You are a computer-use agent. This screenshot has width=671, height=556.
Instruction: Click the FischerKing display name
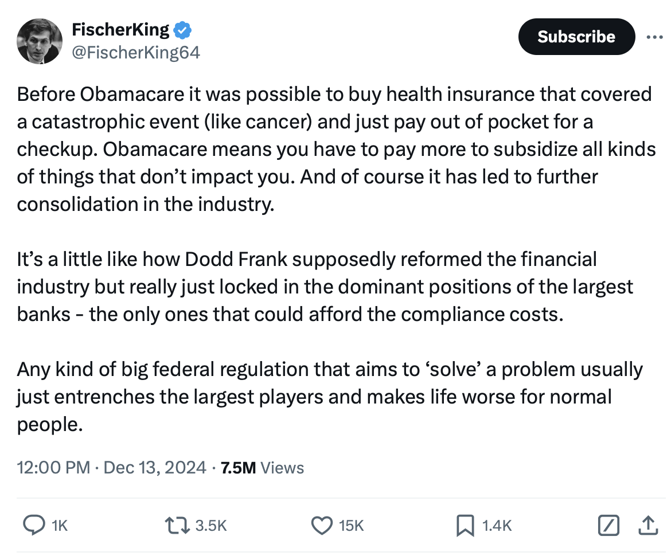coord(120,29)
